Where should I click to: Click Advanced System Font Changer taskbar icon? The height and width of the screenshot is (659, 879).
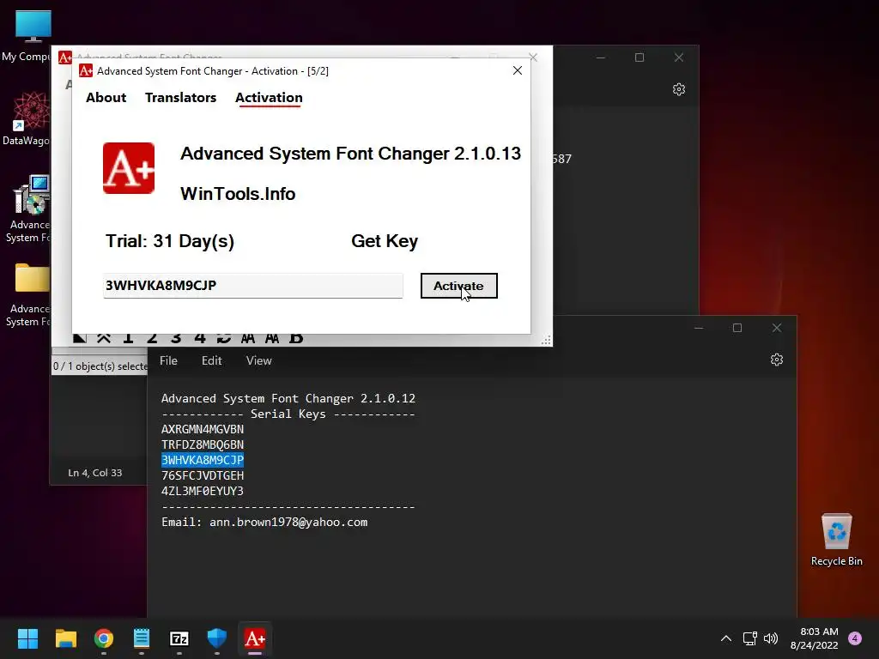[254, 638]
